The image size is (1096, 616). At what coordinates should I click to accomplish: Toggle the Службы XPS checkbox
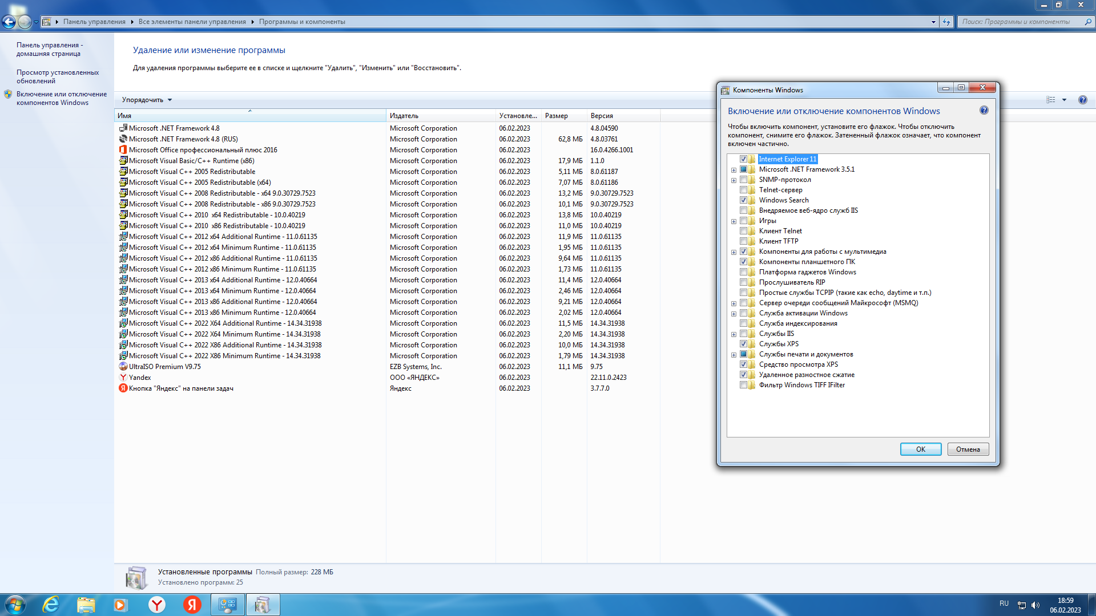pos(743,344)
